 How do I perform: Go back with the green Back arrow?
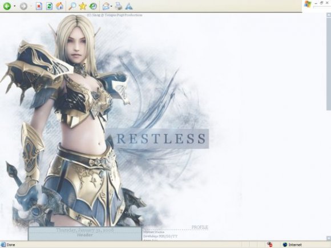[x=7, y=6]
